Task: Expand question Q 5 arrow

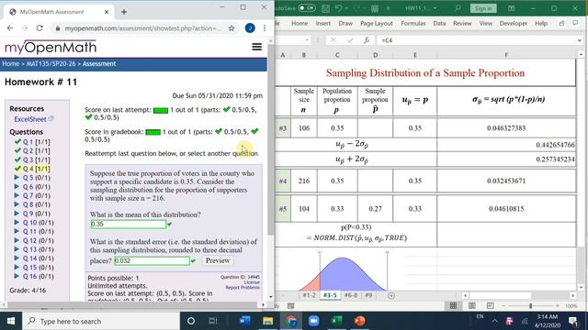Action: [x=17, y=177]
